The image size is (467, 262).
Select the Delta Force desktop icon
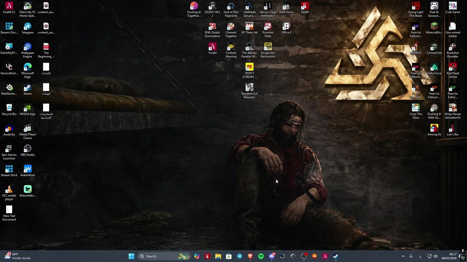[434, 70]
